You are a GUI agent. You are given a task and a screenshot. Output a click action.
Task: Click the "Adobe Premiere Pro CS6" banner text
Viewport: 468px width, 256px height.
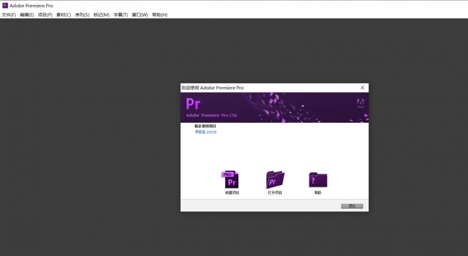[x=212, y=115]
